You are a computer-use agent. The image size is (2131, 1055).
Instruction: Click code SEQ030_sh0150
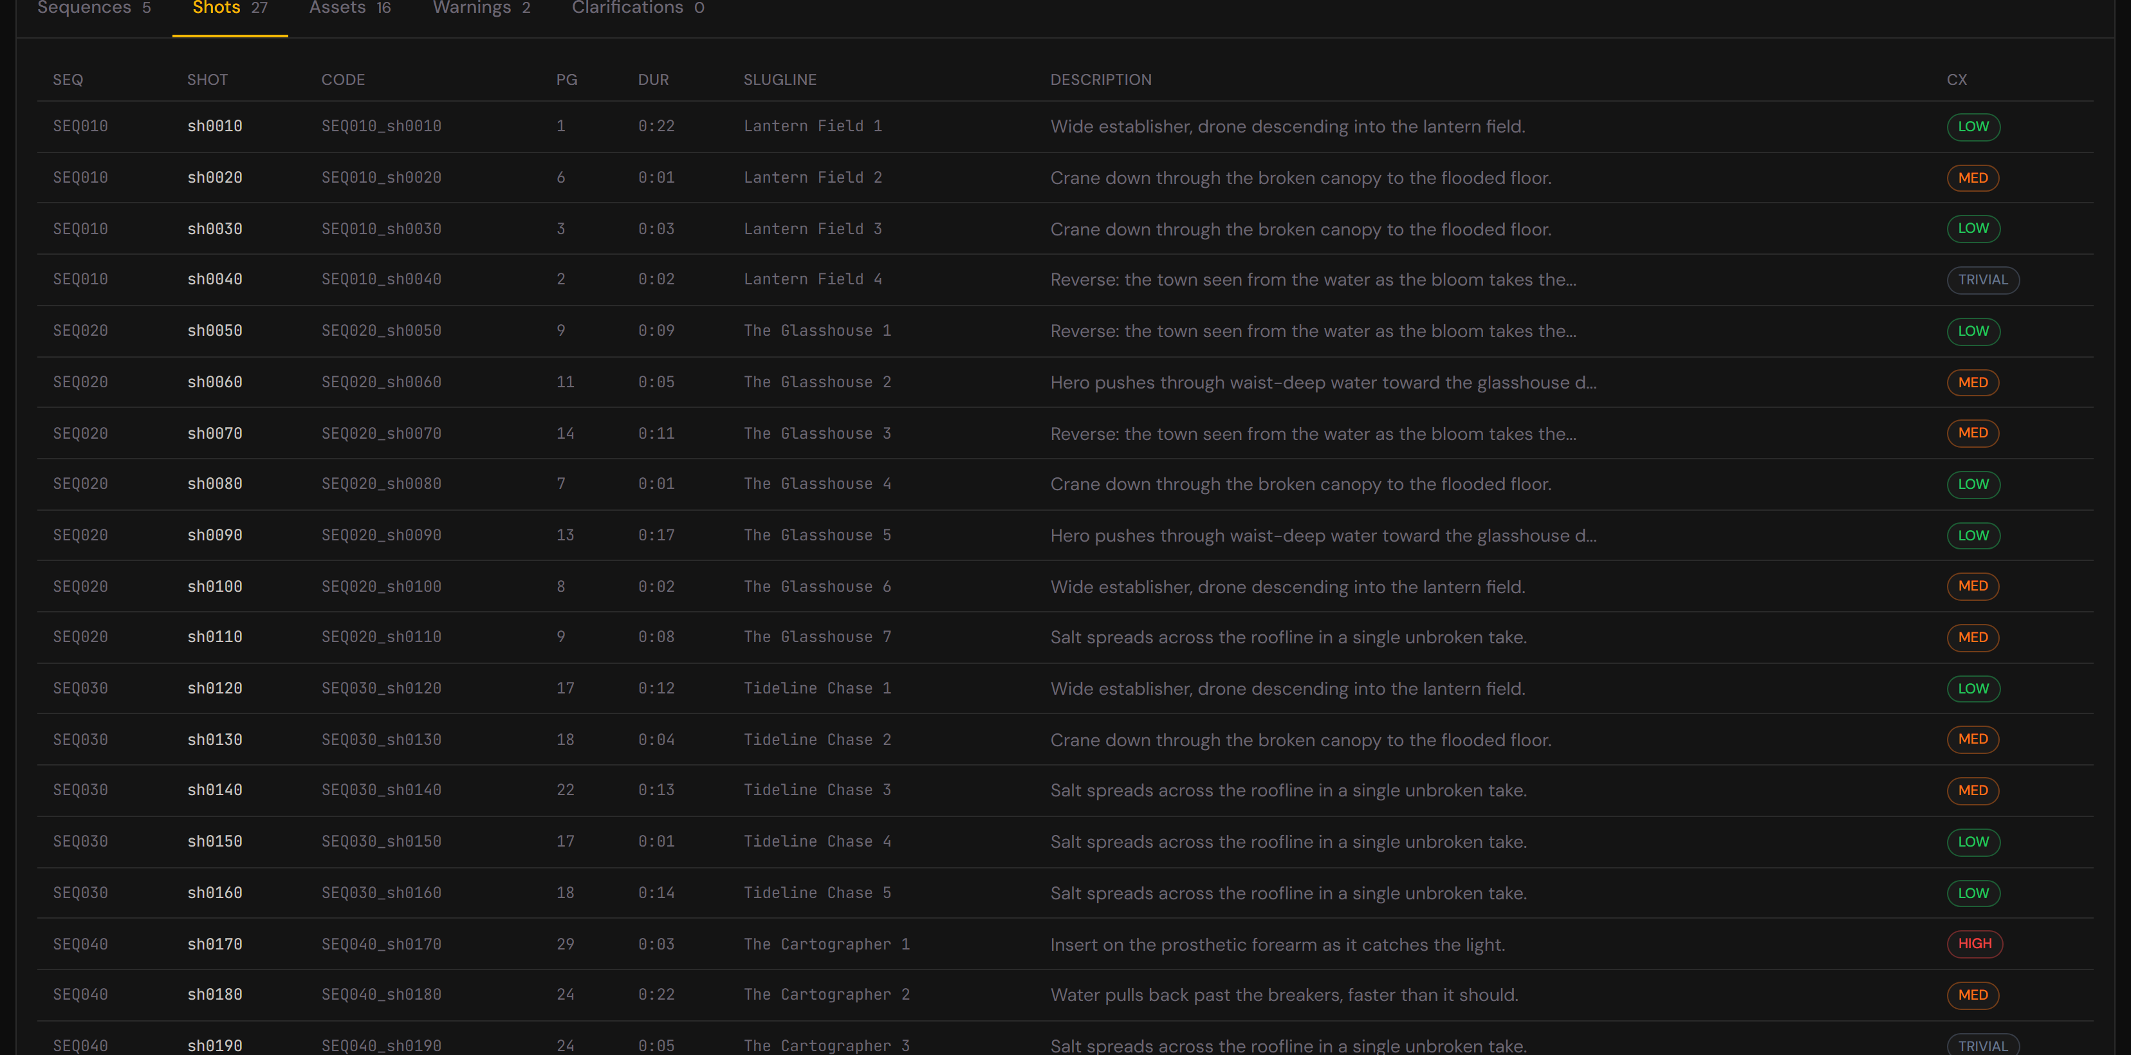point(382,841)
